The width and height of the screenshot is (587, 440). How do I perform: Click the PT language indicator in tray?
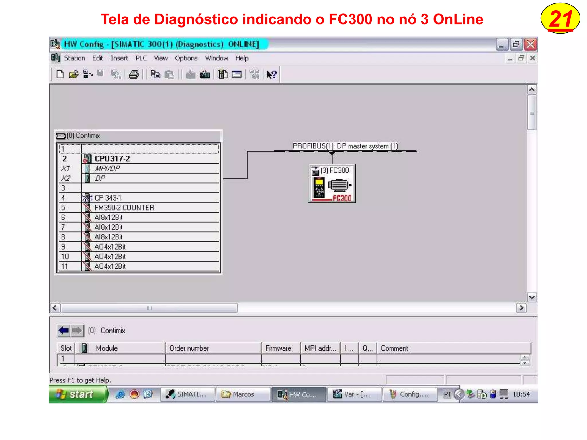(447, 394)
